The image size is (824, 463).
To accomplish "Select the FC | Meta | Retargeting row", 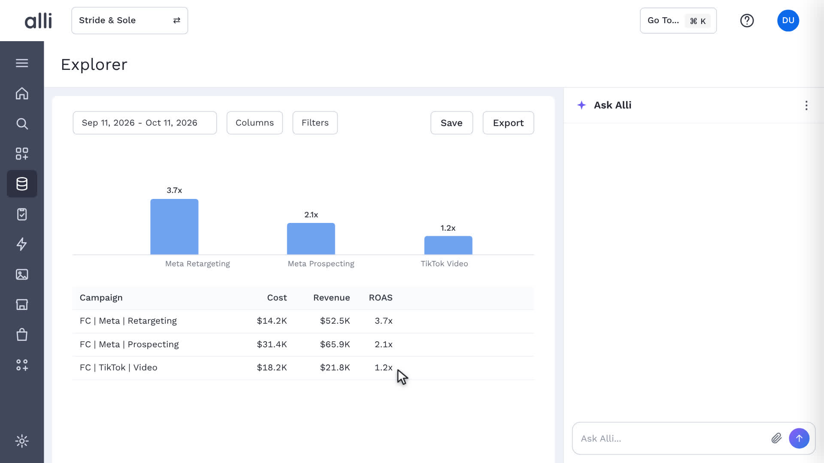I will [x=303, y=321].
